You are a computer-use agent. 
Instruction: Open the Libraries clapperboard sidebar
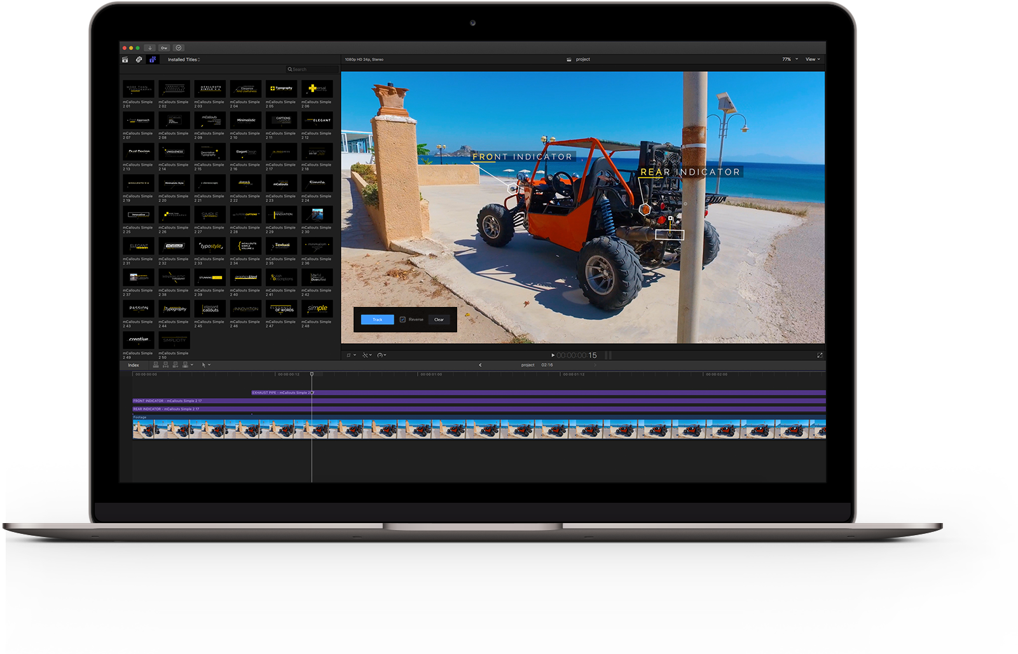pyautogui.click(x=125, y=60)
